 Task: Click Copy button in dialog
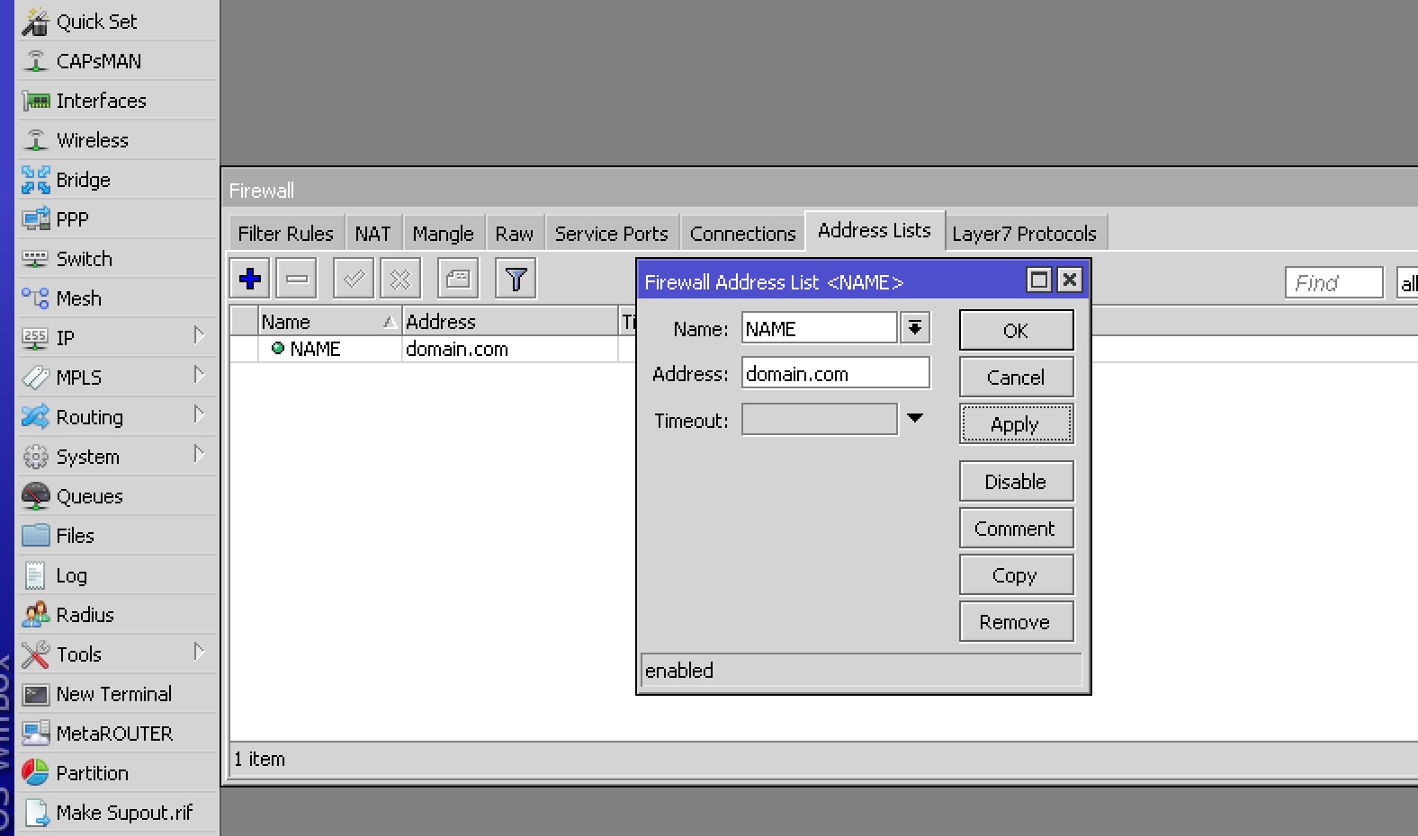click(1016, 574)
